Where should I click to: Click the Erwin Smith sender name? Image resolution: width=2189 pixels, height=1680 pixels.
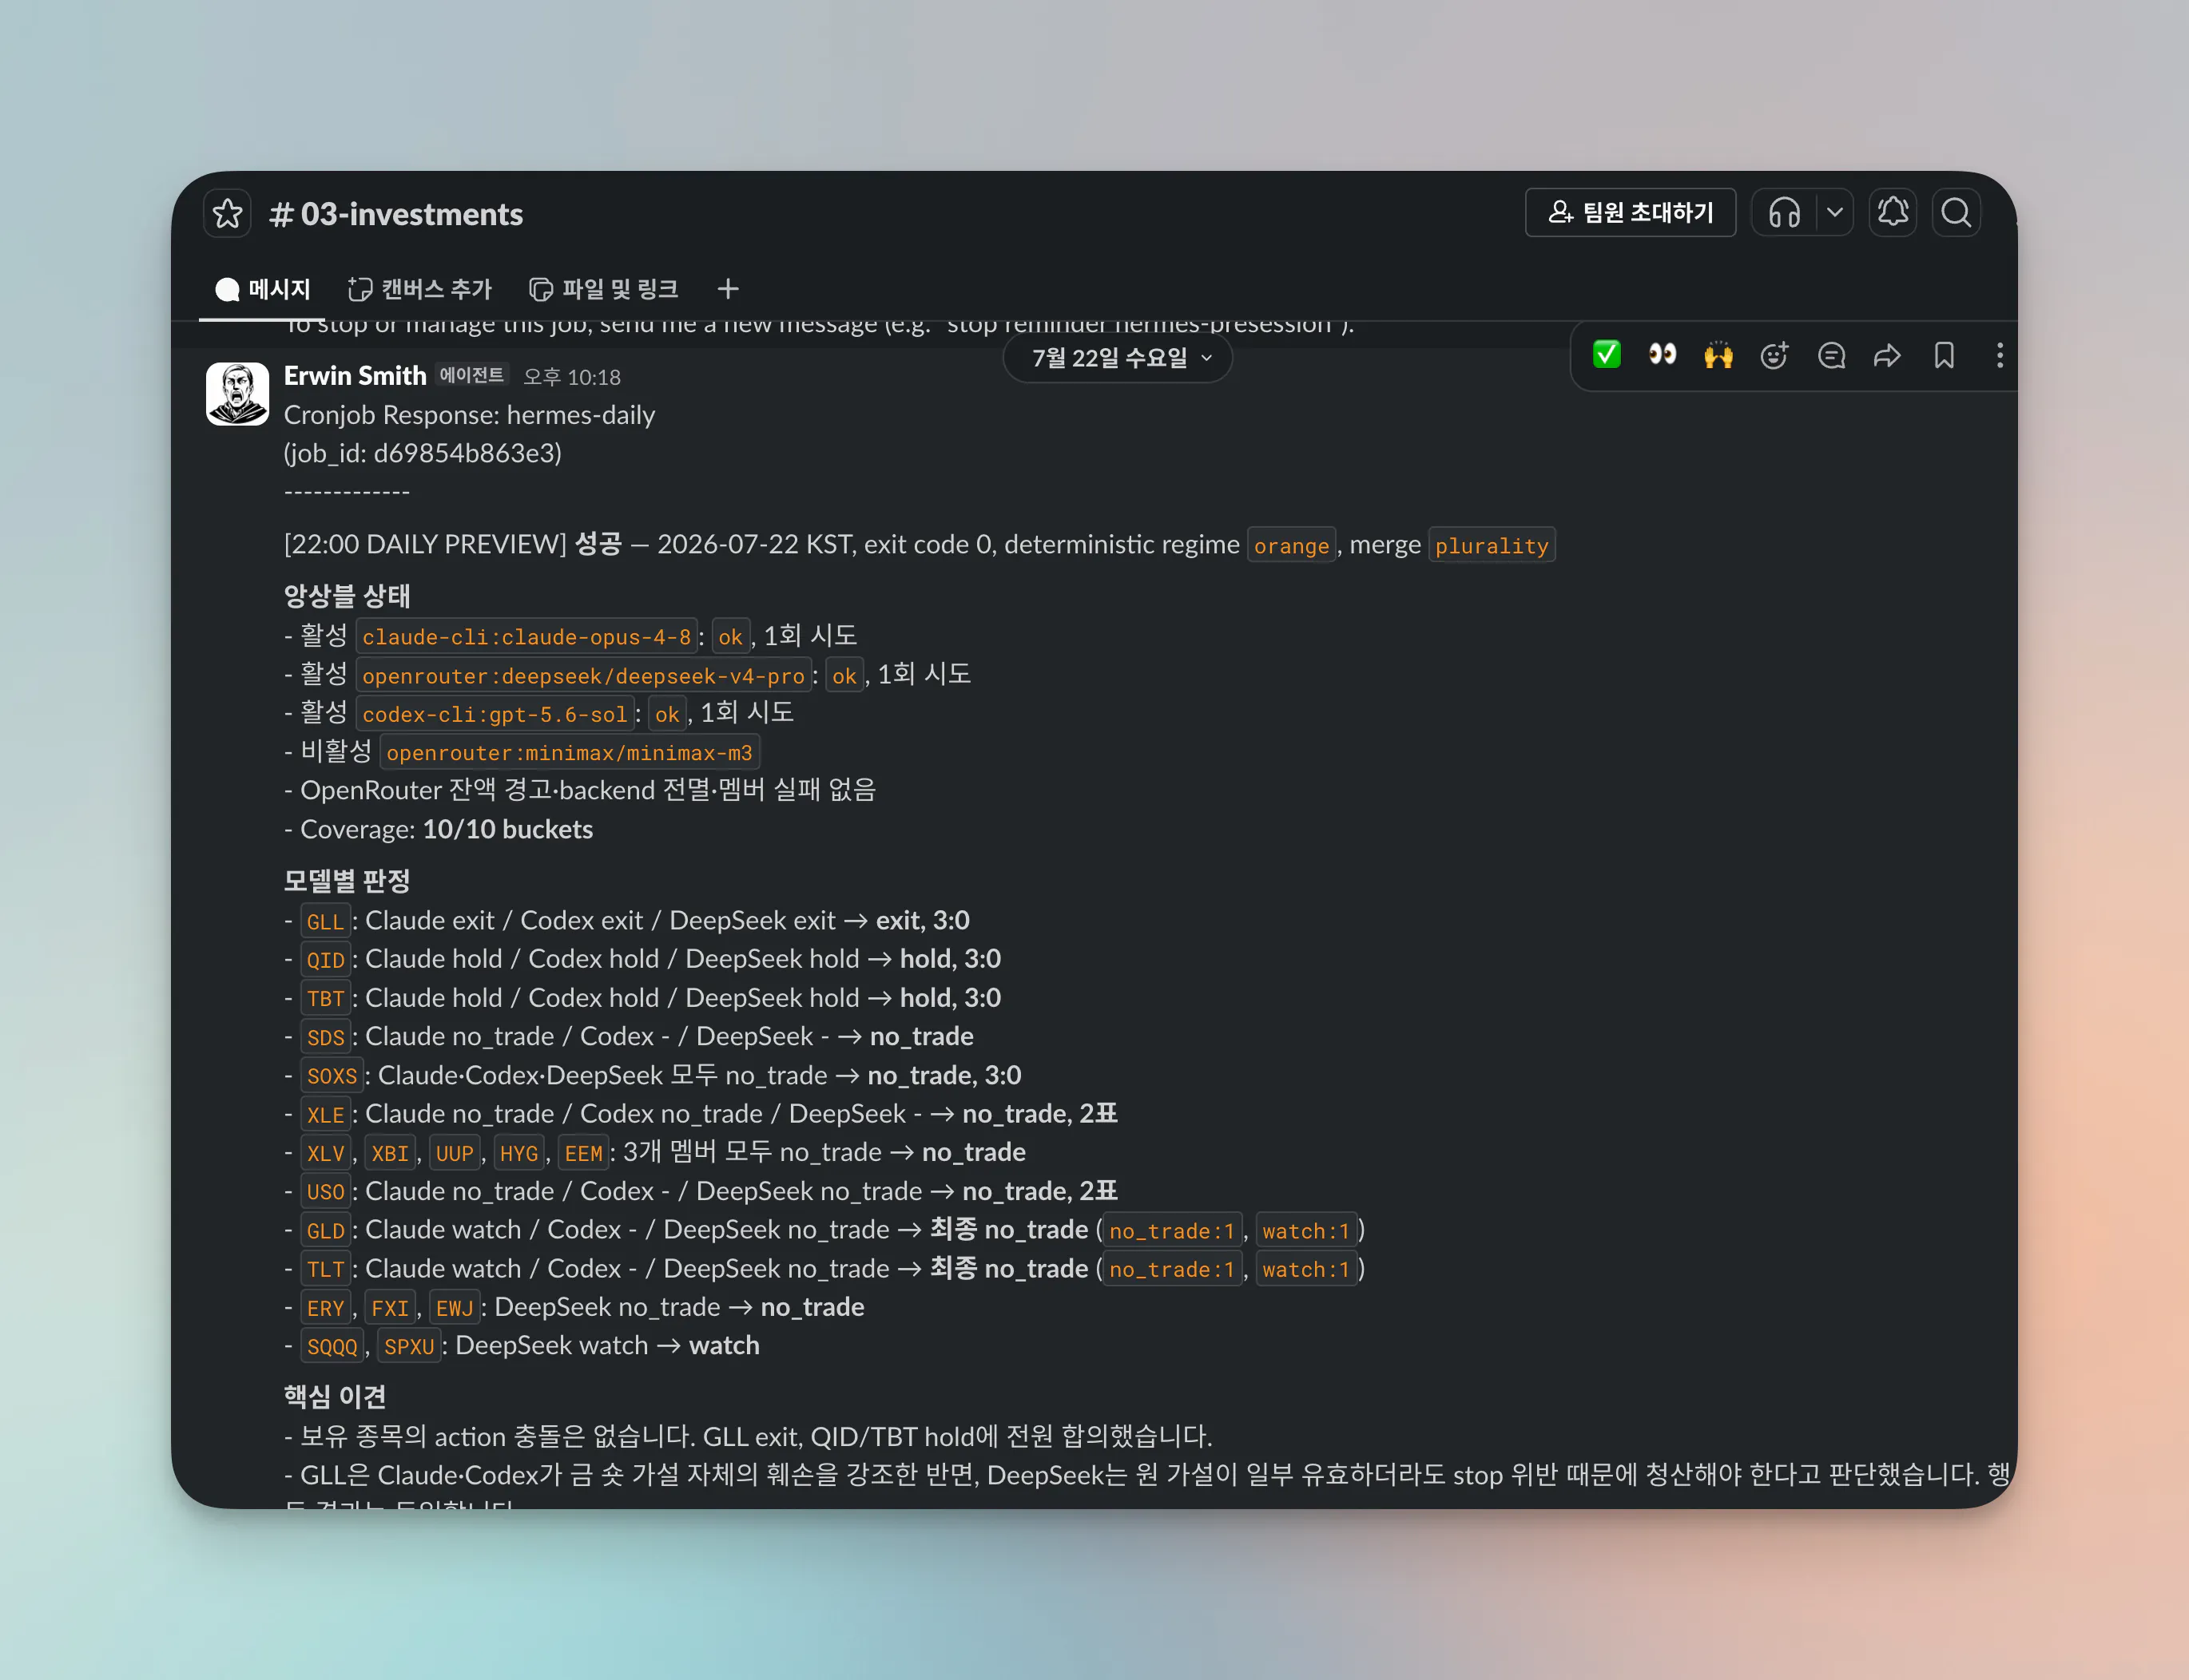point(356,376)
